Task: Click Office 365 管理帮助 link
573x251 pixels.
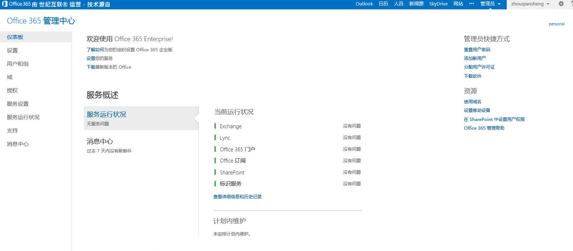Action: click(484, 128)
